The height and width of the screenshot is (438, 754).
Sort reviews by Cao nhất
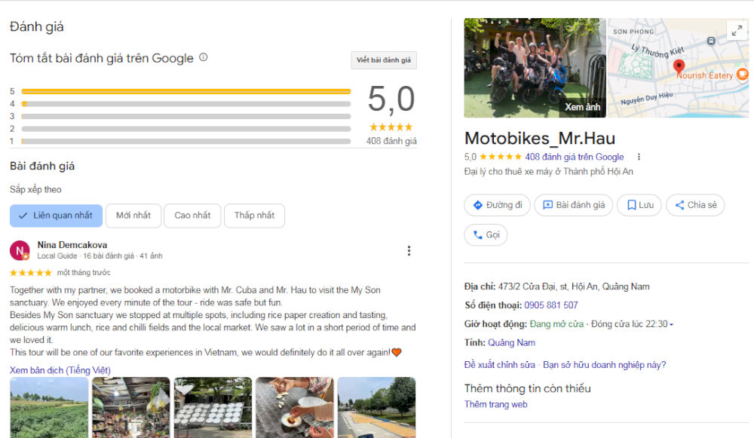click(192, 216)
